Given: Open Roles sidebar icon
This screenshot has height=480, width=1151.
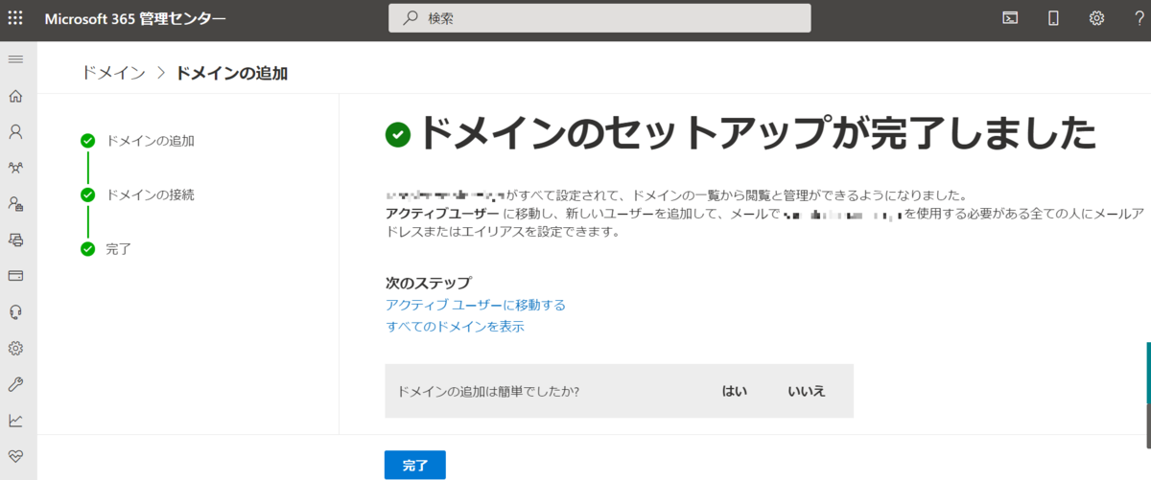Looking at the screenshot, I should point(15,203).
